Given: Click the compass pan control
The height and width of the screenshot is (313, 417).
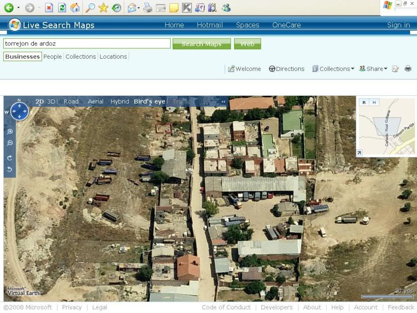Looking at the screenshot, I should 19,111.
